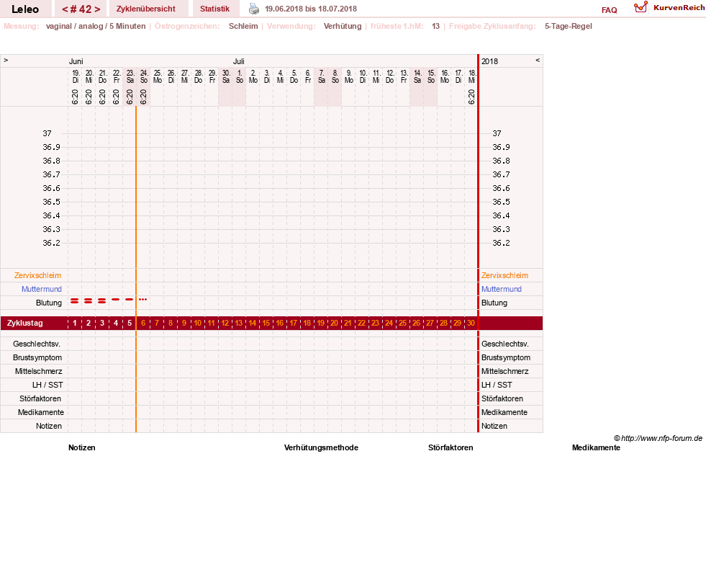Go to next cycle with the > arrow beside #42
Viewport: 706px width, 562px height.
[x=97, y=9]
